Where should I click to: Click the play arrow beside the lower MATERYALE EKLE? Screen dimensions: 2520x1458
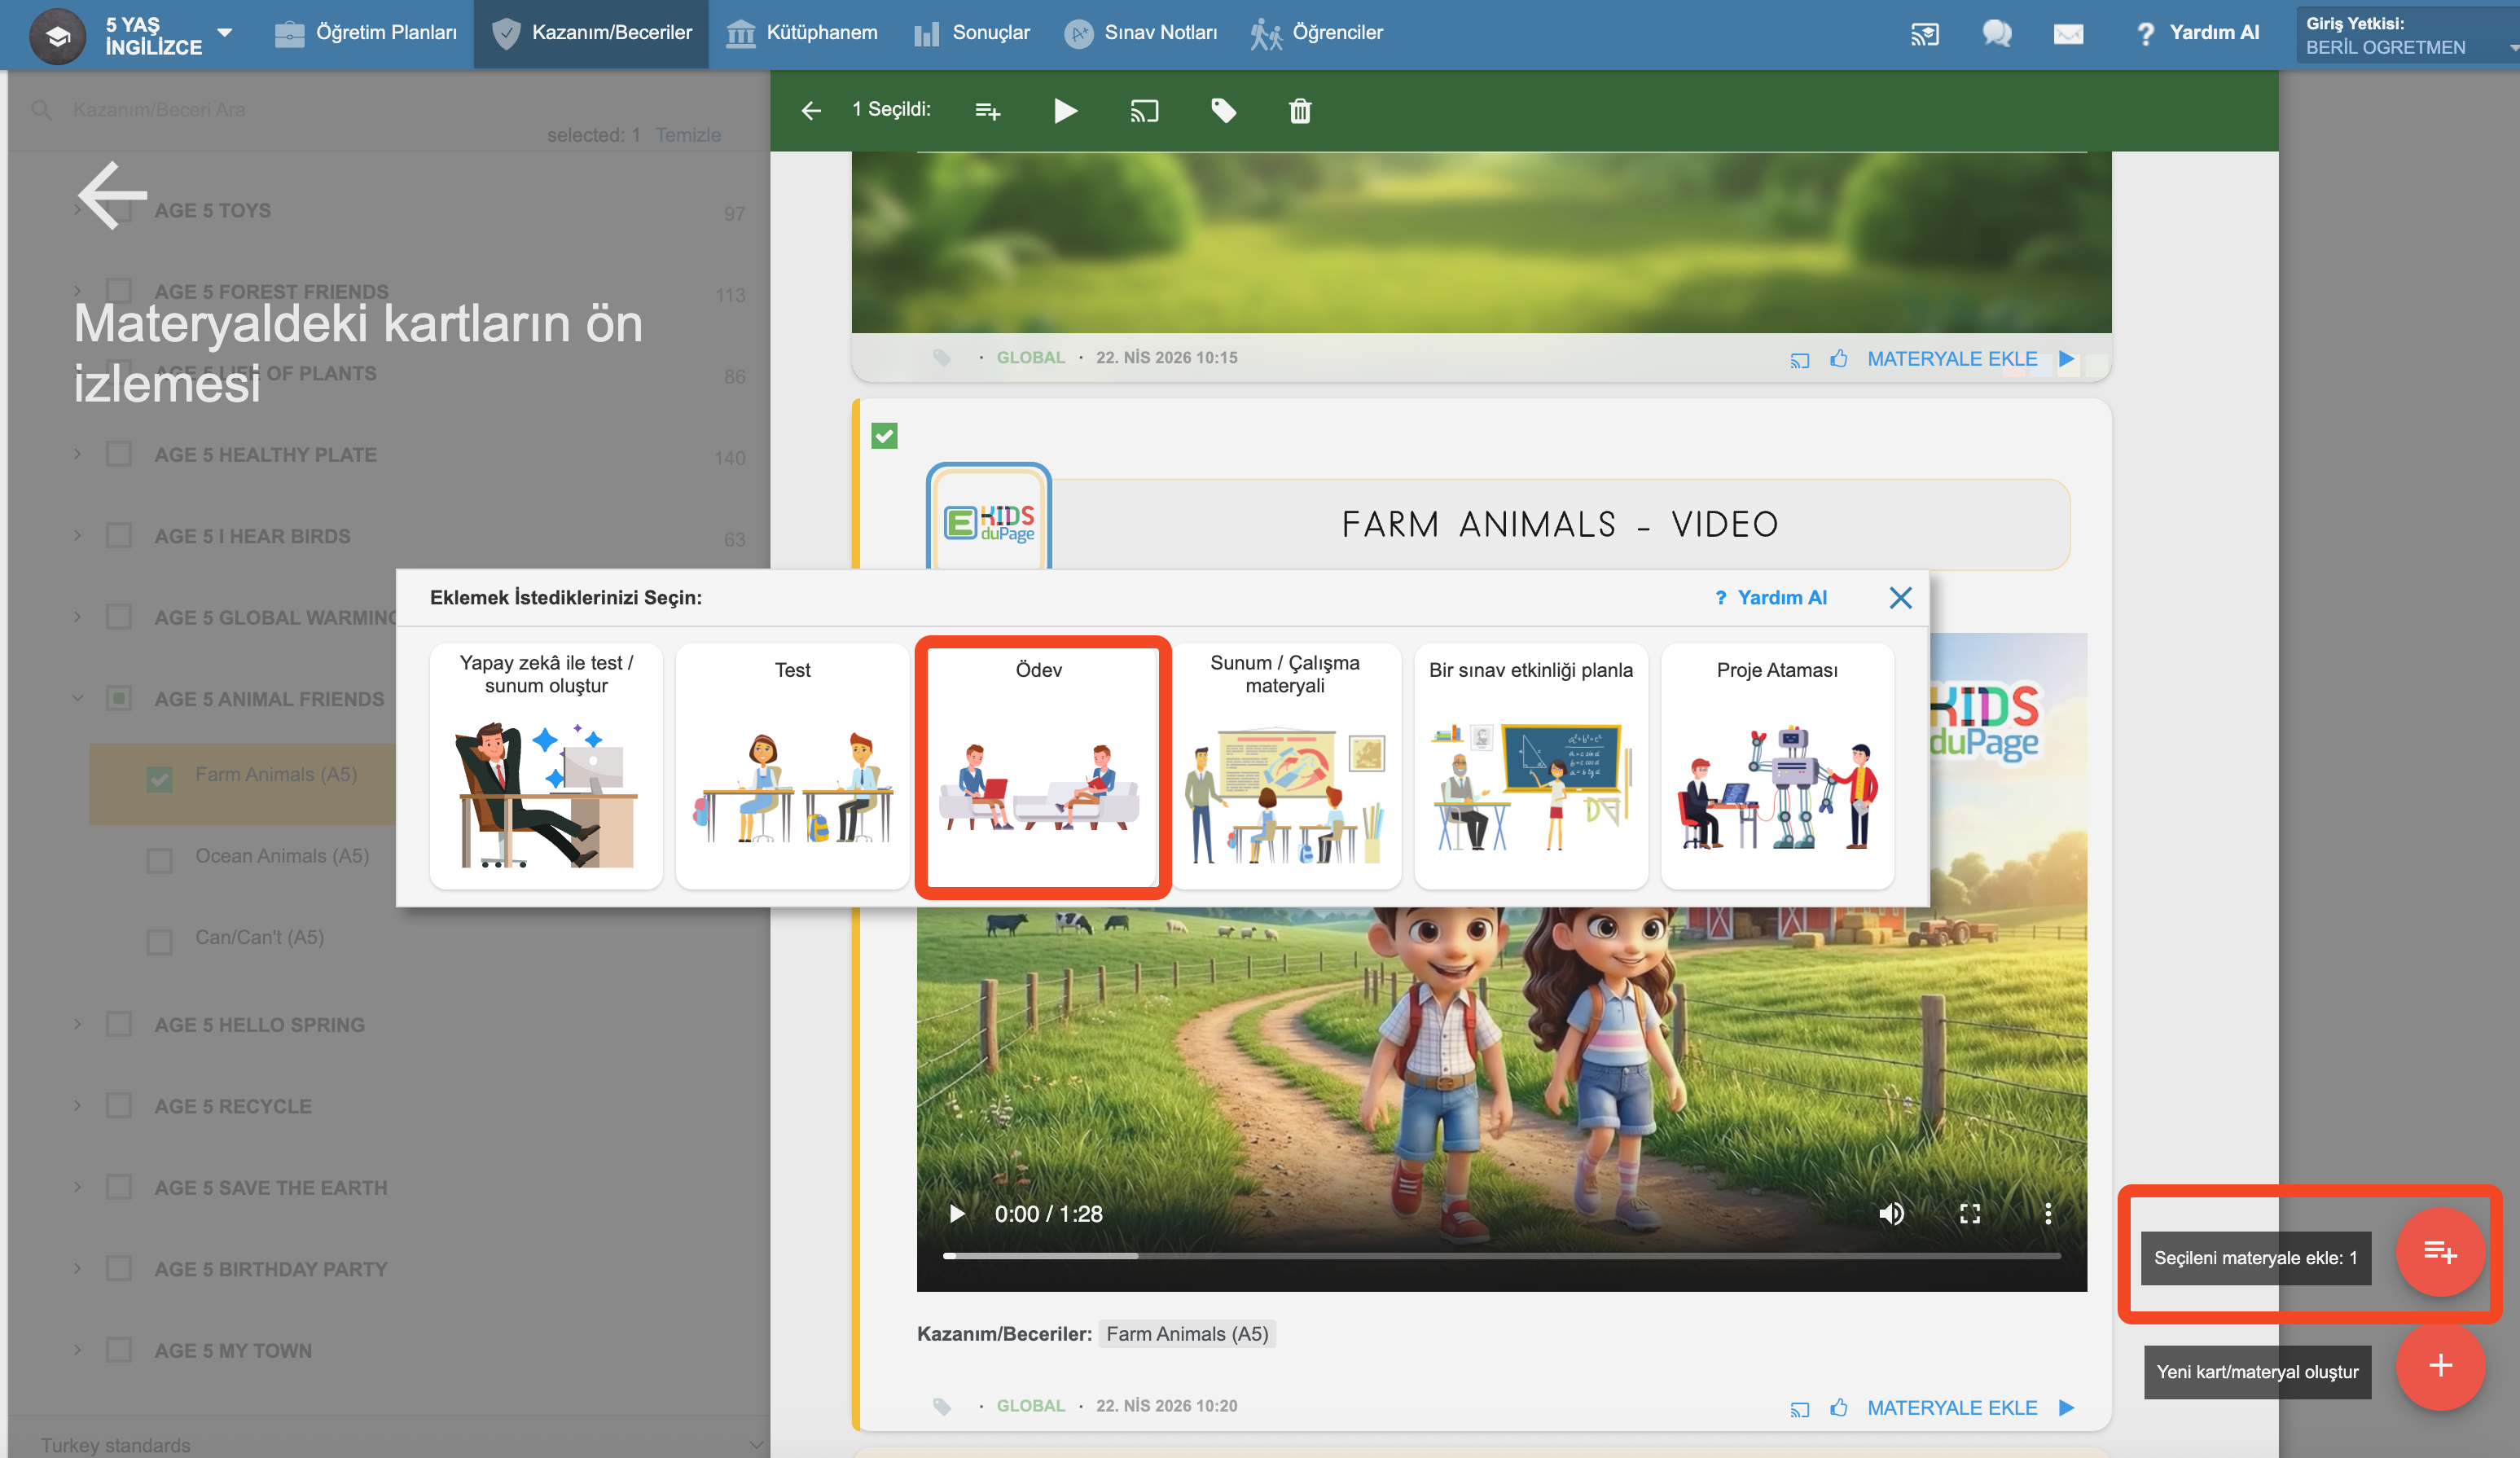coord(2067,1407)
